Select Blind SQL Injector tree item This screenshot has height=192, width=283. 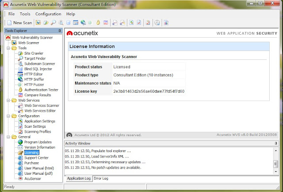point(38,69)
